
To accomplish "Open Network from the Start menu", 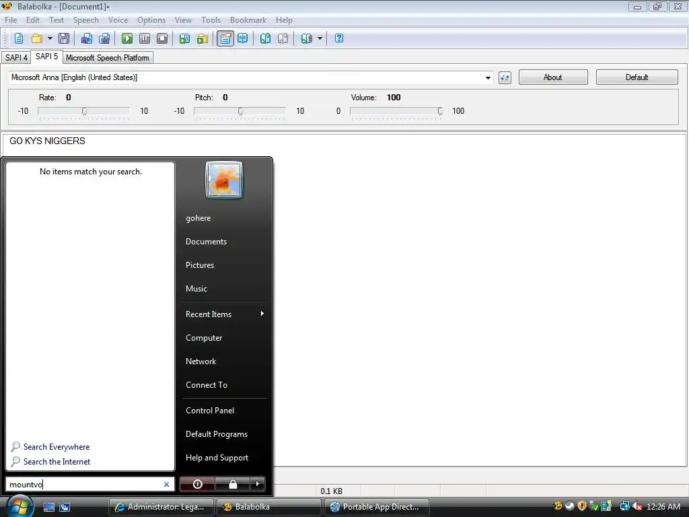I will [x=201, y=361].
